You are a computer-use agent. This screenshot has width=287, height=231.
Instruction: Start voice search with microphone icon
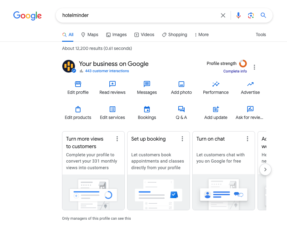point(238,15)
